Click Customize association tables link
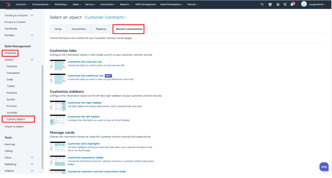Image resolution: width=332 pixels, height=178 pixels. click(85, 157)
